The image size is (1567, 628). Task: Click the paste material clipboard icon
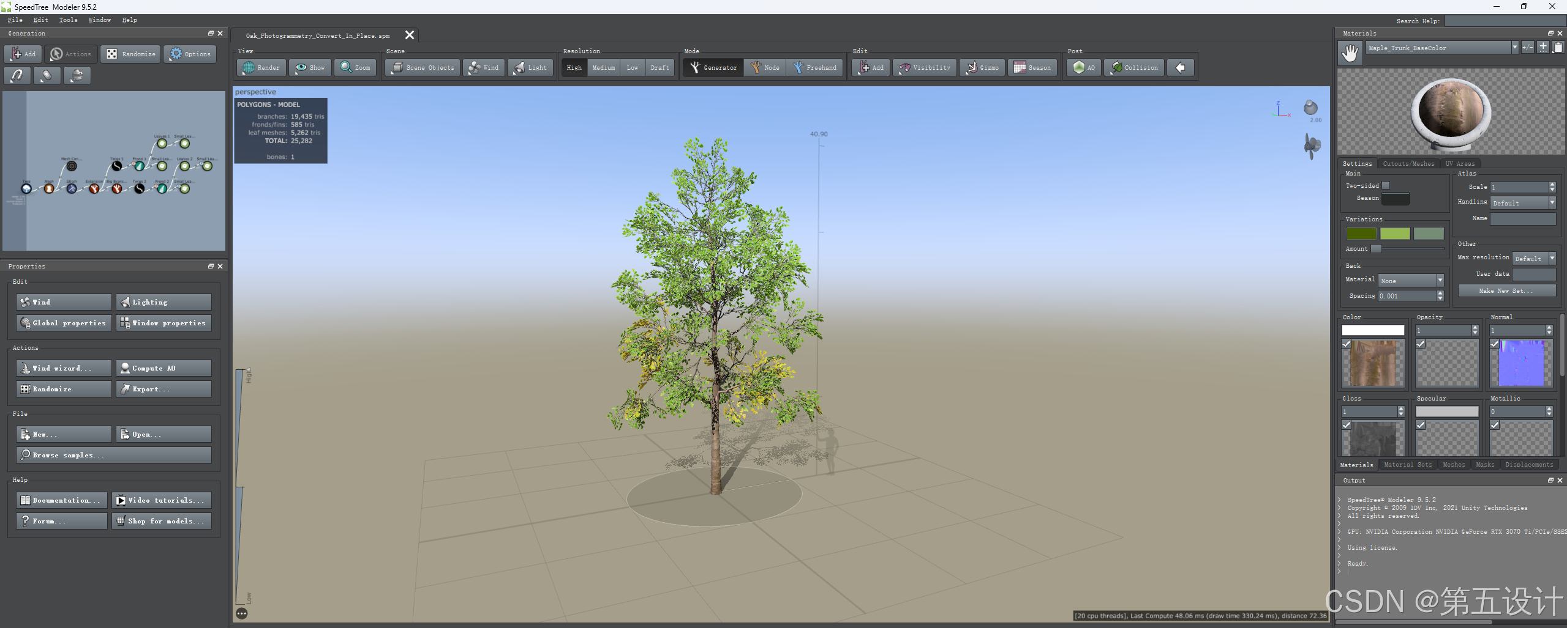click(1558, 47)
